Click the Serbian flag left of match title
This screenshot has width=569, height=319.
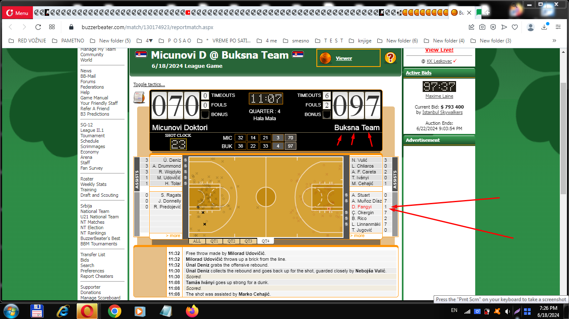point(141,54)
